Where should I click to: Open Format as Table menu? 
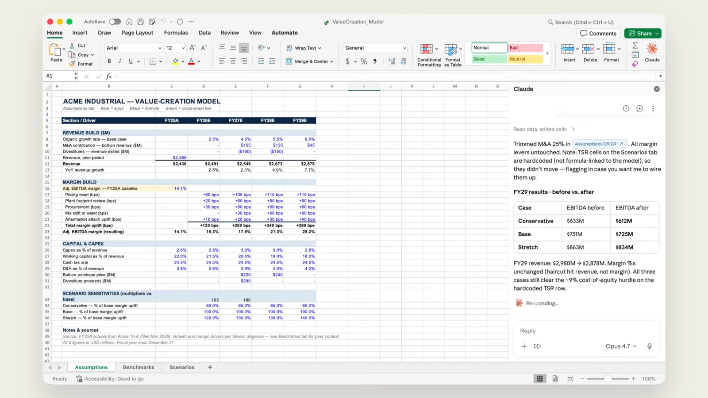pyautogui.click(x=453, y=55)
